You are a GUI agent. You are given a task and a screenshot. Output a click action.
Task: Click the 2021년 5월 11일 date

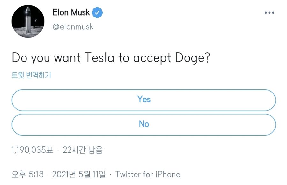(x=78, y=174)
